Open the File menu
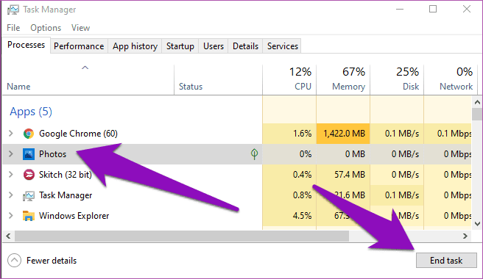483x279 pixels. [x=13, y=28]
